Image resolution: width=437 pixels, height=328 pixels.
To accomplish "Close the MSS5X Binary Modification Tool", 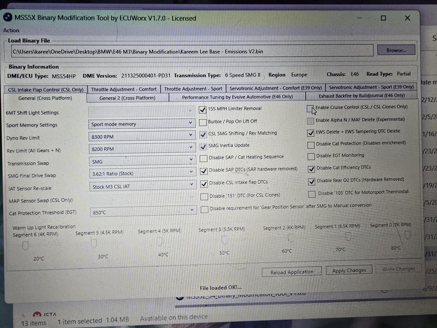I will click(x=408, y=18).
